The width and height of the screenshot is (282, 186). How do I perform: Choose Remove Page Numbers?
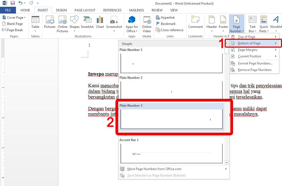pyautogui.click(x=254, y=70)
